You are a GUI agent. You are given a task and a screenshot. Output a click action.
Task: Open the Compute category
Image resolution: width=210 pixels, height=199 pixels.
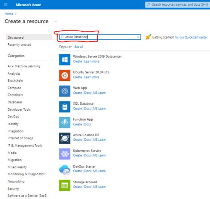click(x=15, y=88)
